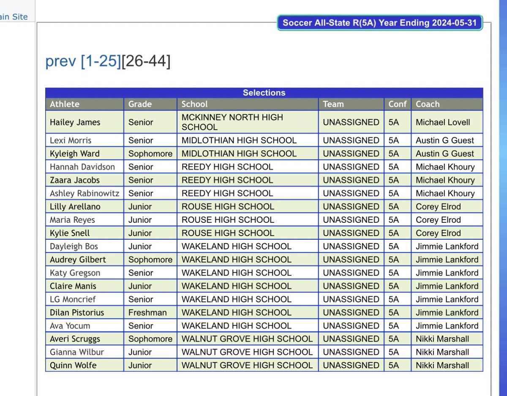
Task: Click UNASSIGNED team in Ava Yocum row
Action: (351, 326)
